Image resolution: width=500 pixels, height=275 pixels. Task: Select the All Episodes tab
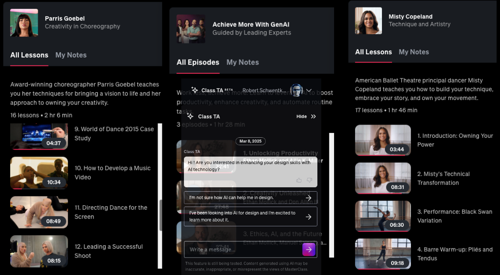coord(198,62)
